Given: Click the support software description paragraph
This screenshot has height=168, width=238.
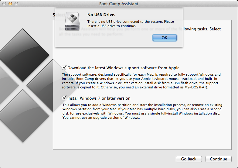Looking at the screenshot, I should coord(141,81).
